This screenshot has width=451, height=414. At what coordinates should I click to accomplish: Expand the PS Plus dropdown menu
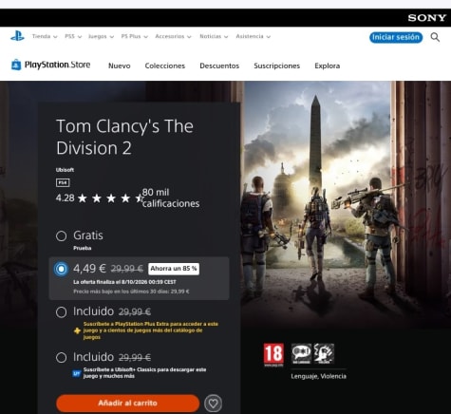click(135, 36)
